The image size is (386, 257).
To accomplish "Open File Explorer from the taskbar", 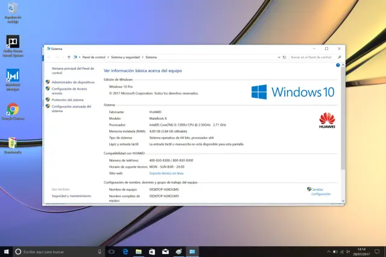I will coord(139,251).
